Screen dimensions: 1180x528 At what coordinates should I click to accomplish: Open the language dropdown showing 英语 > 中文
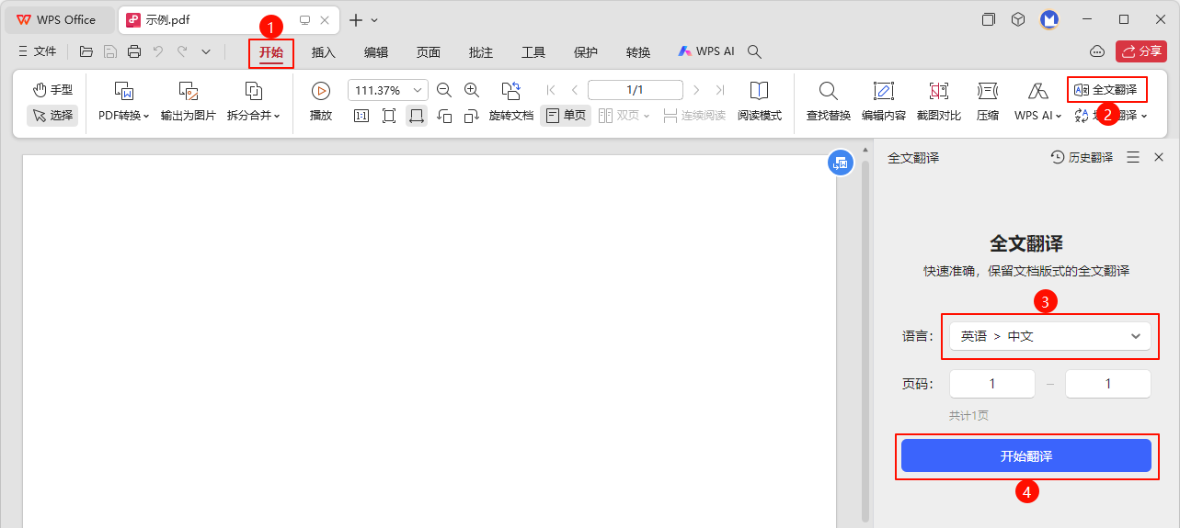pyautogui.click(x=1049, y=336)
